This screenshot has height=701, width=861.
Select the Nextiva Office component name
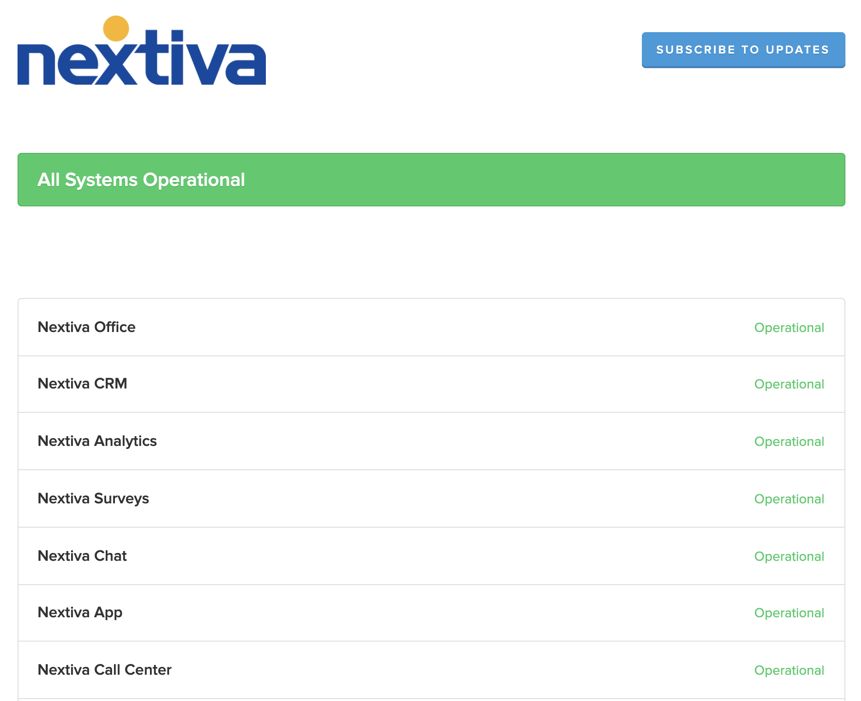[87, 327]
